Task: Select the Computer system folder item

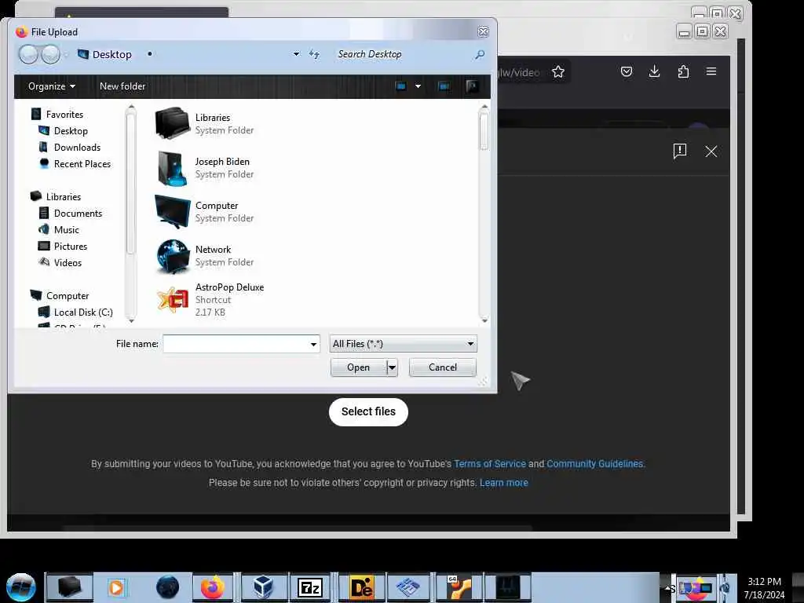Action: pos(205,212)
